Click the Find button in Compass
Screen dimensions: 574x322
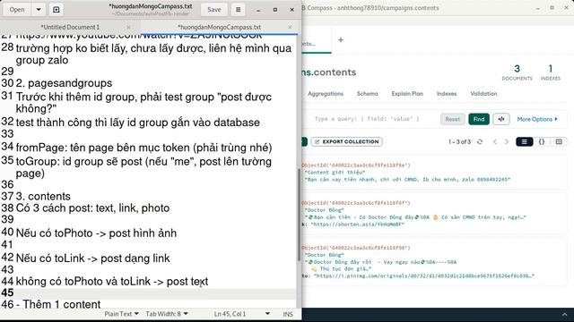tap(479, 119)
